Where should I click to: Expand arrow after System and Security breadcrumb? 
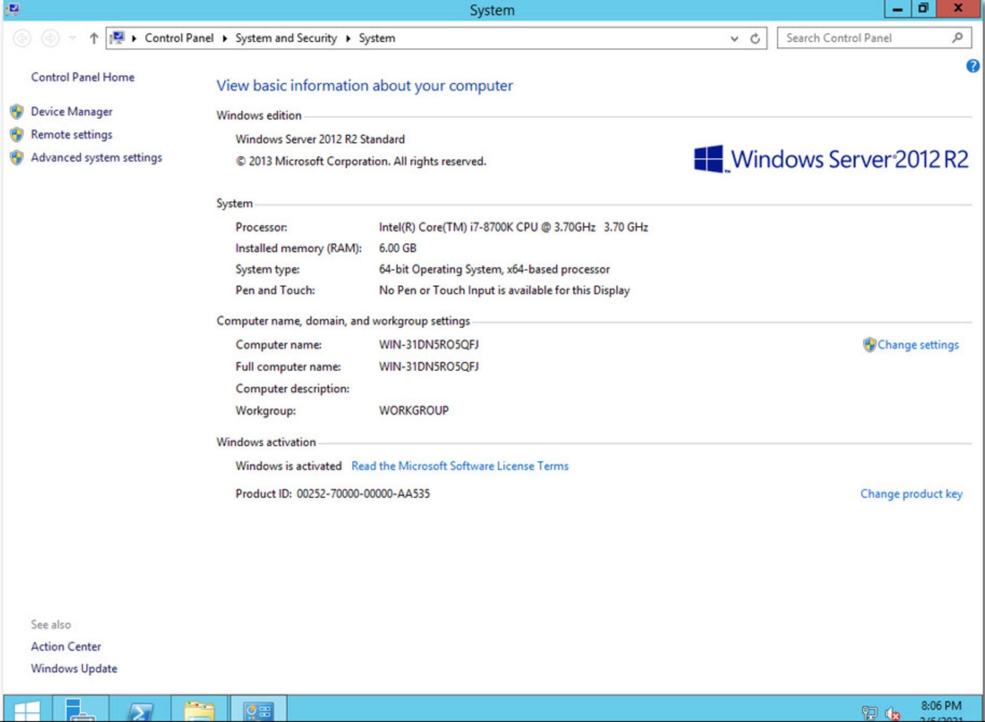348,38
